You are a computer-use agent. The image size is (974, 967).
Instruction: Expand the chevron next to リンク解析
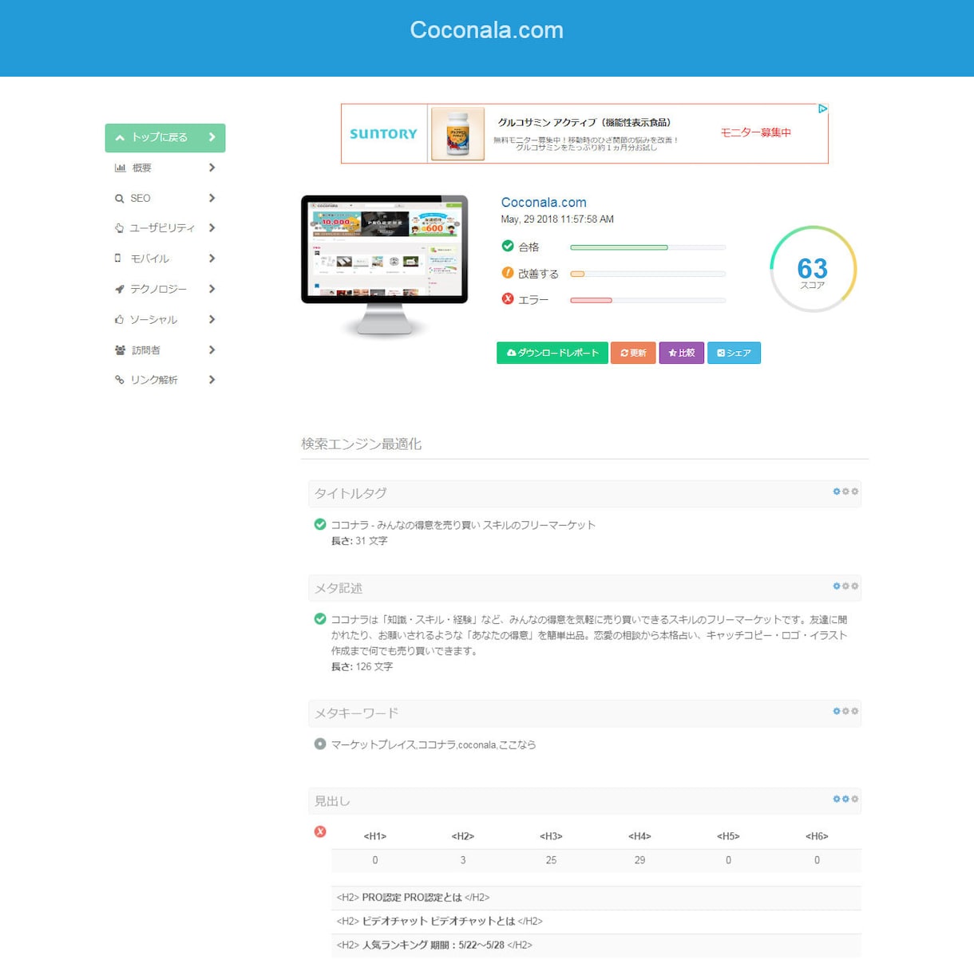pyautogui.click(x=212, y=380)
